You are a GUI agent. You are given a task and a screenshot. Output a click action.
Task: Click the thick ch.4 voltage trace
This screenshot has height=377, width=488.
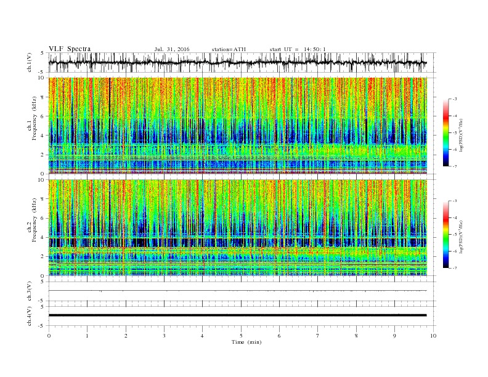point(237,315)
